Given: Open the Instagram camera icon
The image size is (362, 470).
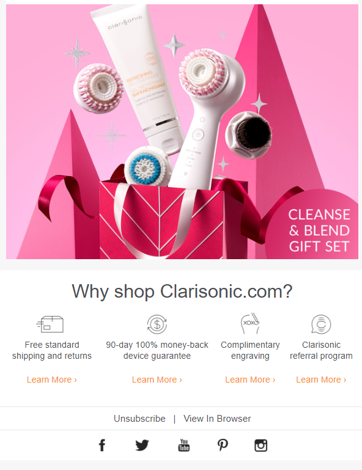Looking at the screenshot, I should [261, 446].
